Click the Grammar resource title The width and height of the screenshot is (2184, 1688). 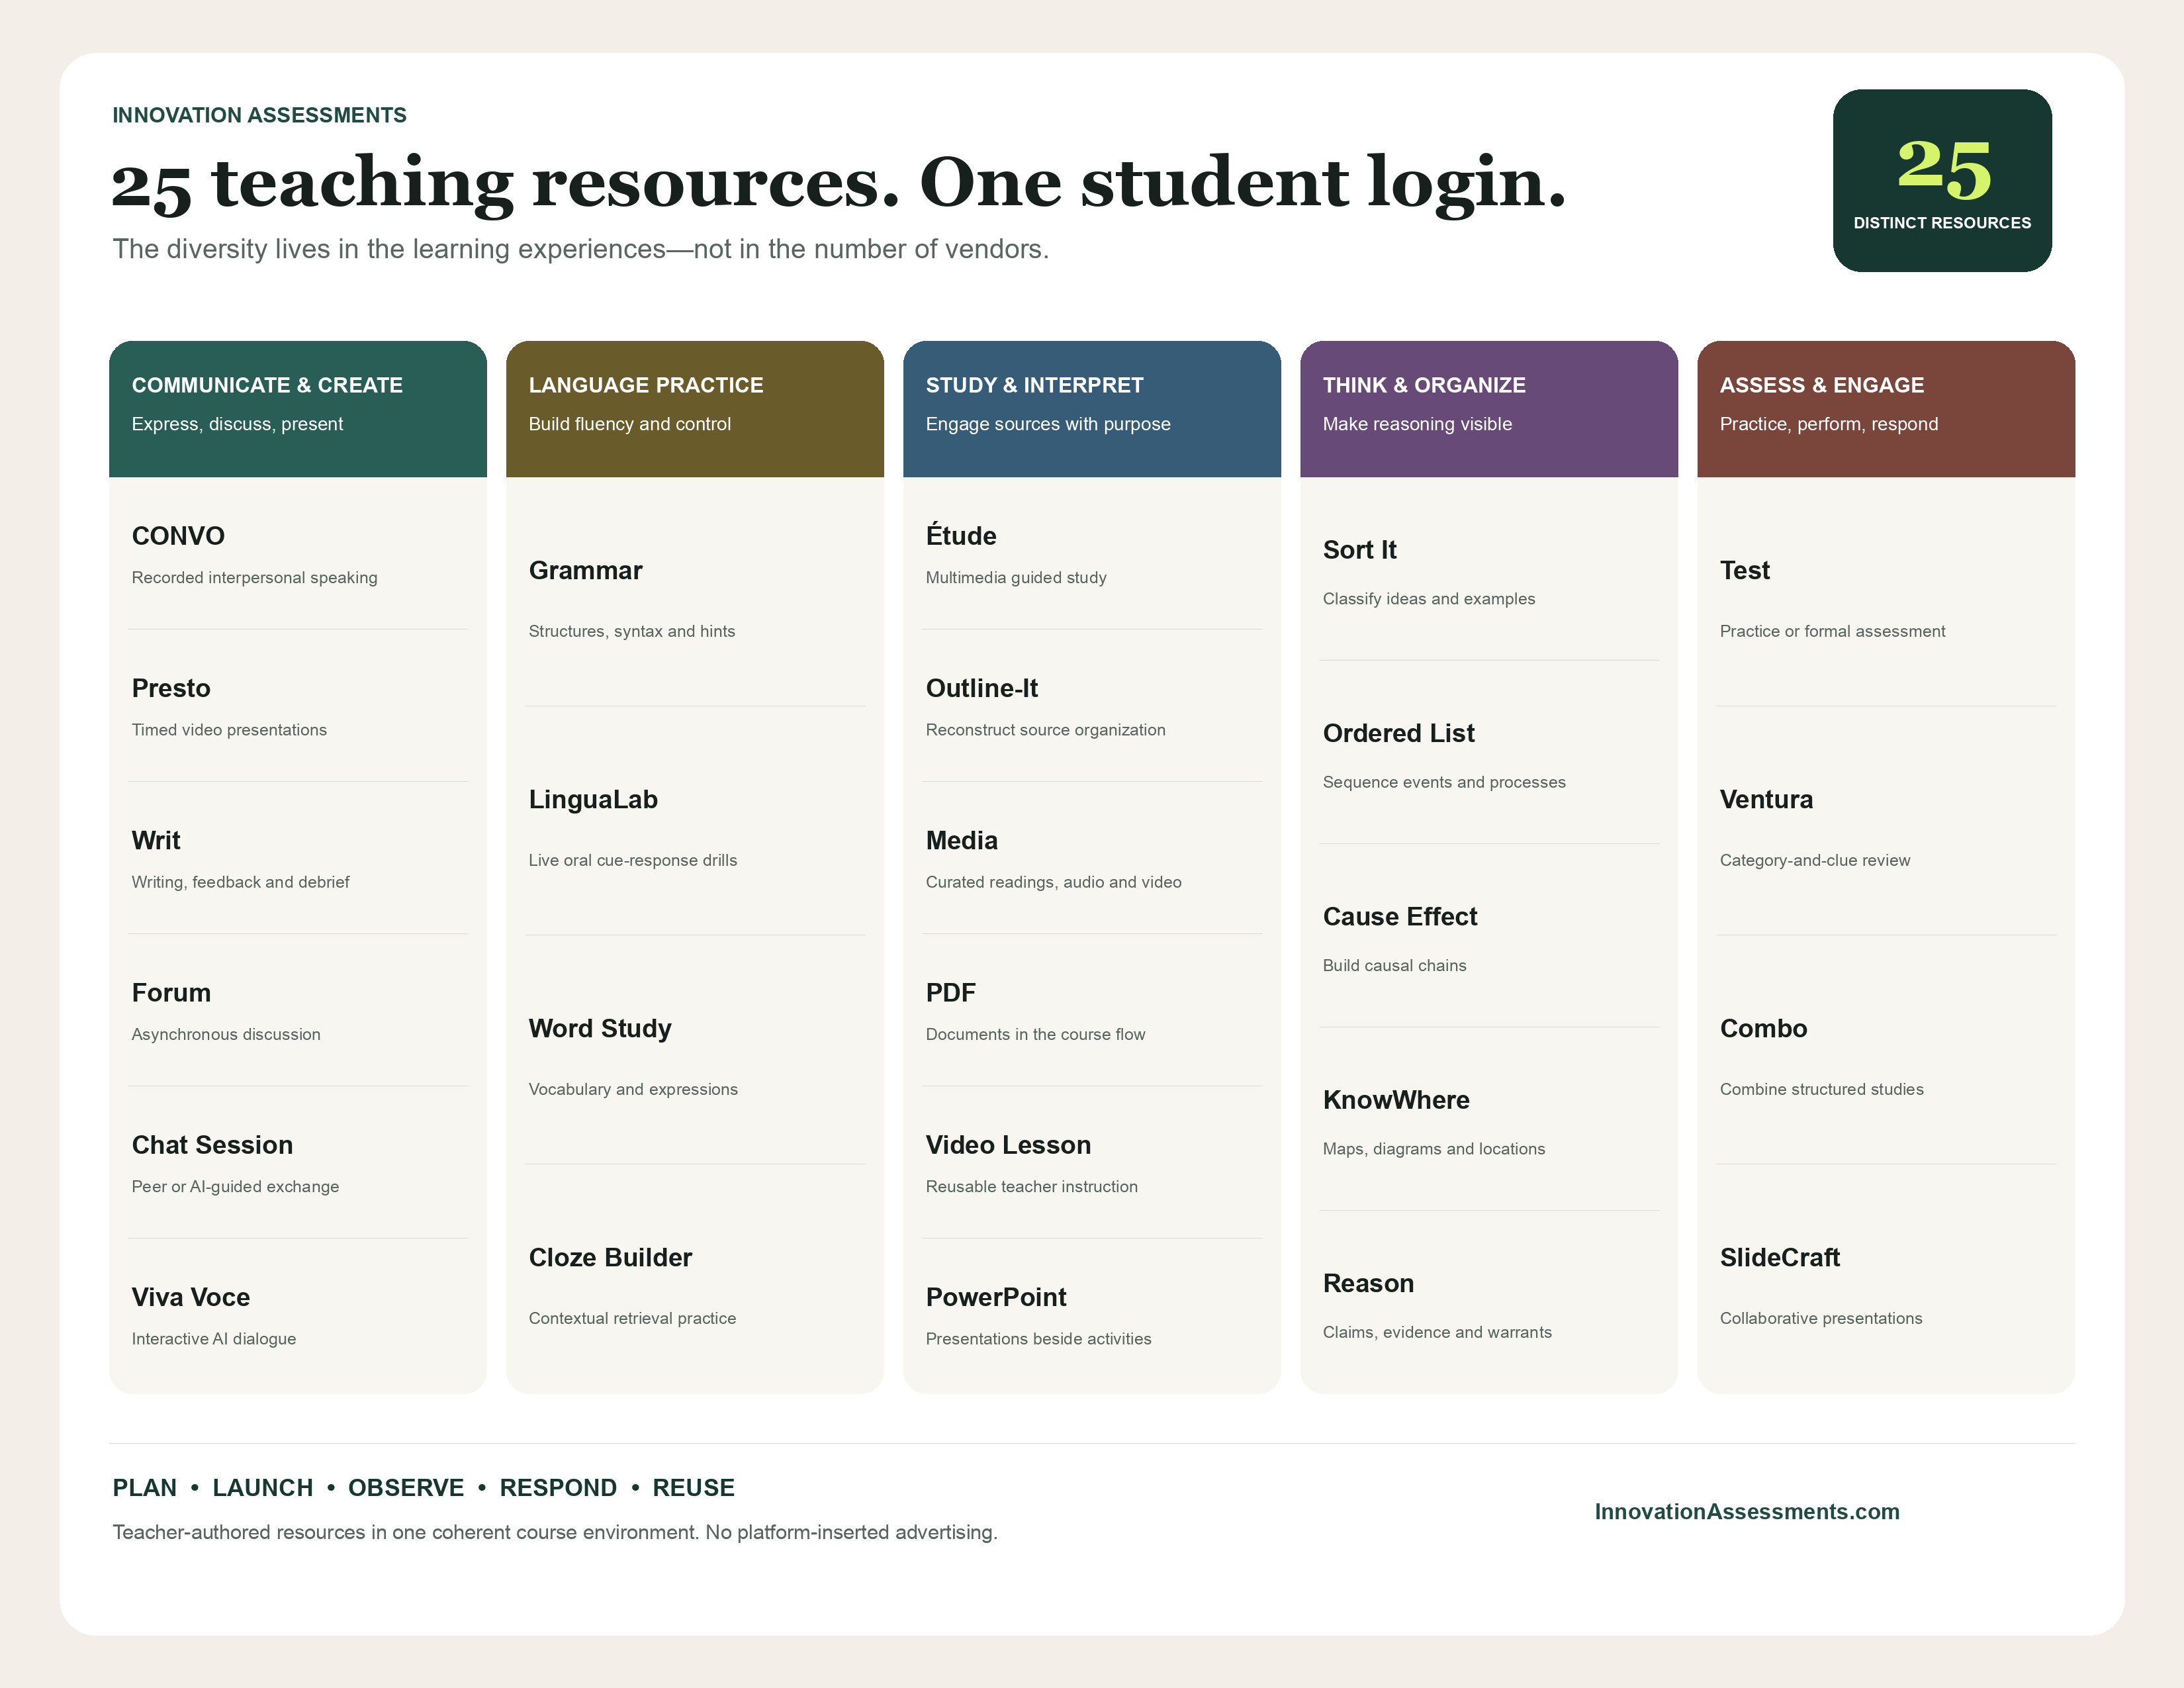[x=585, y=570]
